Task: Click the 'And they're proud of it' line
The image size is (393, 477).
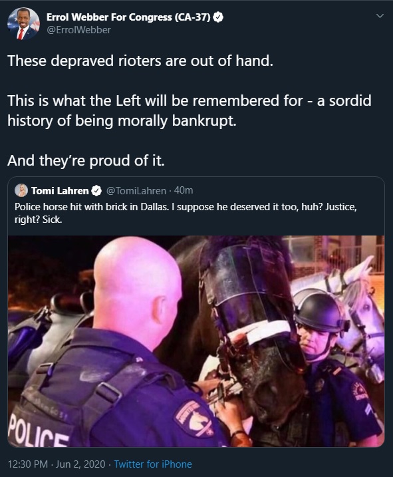Action: click(86, 160)
